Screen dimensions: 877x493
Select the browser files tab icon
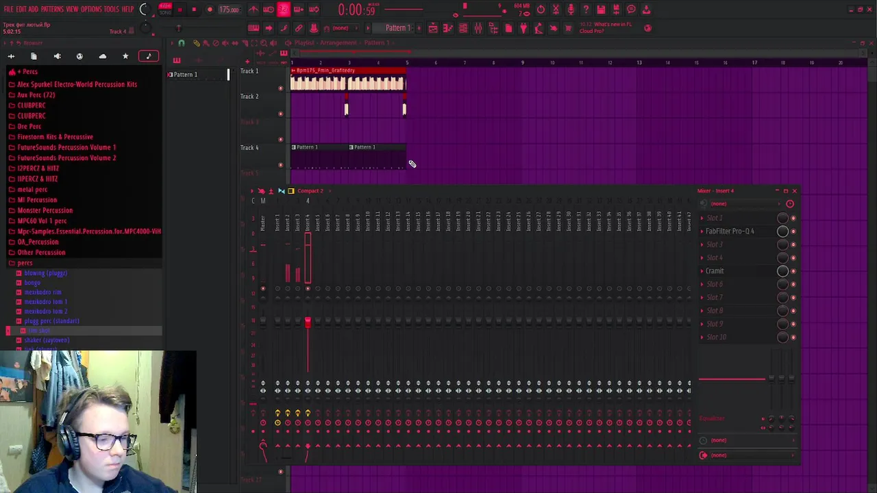point(34,56)
